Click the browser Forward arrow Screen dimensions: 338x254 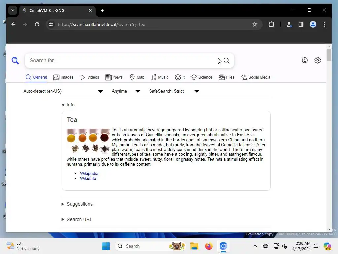(x=25, y=24)
